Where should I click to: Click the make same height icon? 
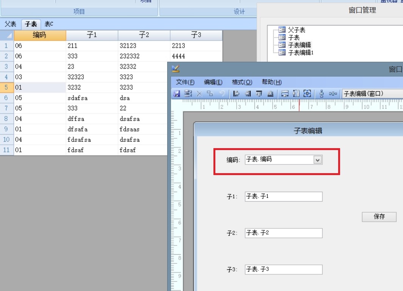[x=296, y=94]
